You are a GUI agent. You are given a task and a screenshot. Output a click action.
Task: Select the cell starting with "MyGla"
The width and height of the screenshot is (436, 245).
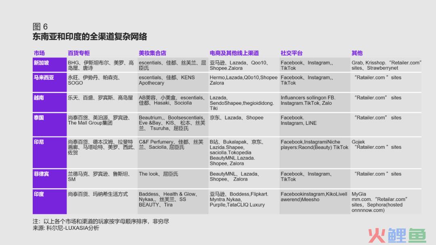point(386,202)
